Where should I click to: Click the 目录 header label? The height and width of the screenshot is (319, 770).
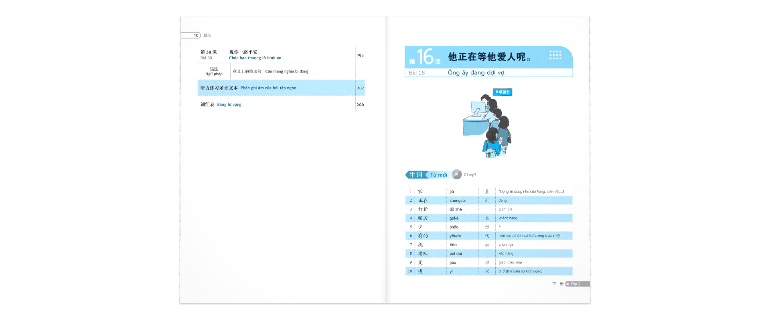(207, 35)
